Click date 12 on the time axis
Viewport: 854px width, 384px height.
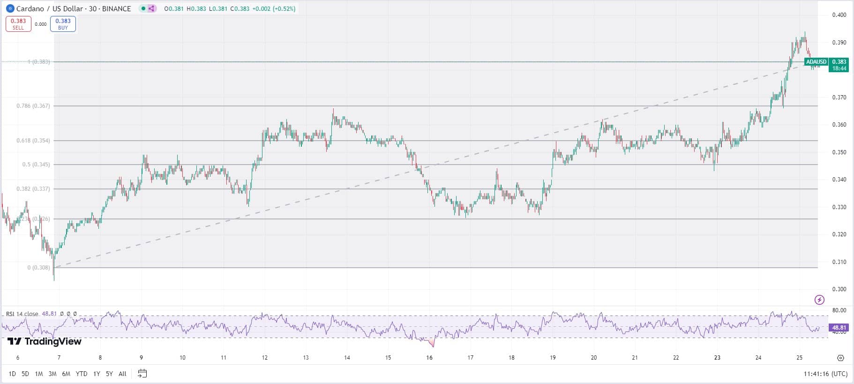tap(265, 358)
